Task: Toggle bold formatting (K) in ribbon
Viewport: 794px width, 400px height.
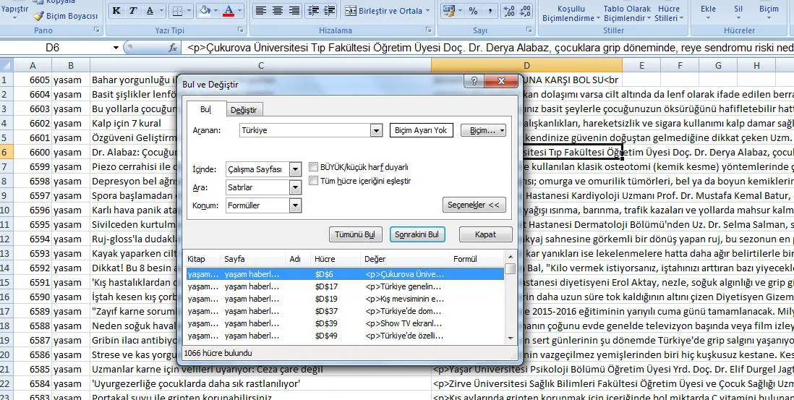Action: (x=117, y=11)
